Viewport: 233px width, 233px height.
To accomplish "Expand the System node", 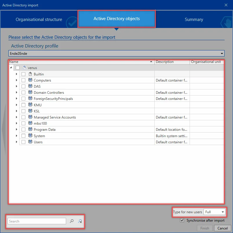I will click(x=17, y=136).
